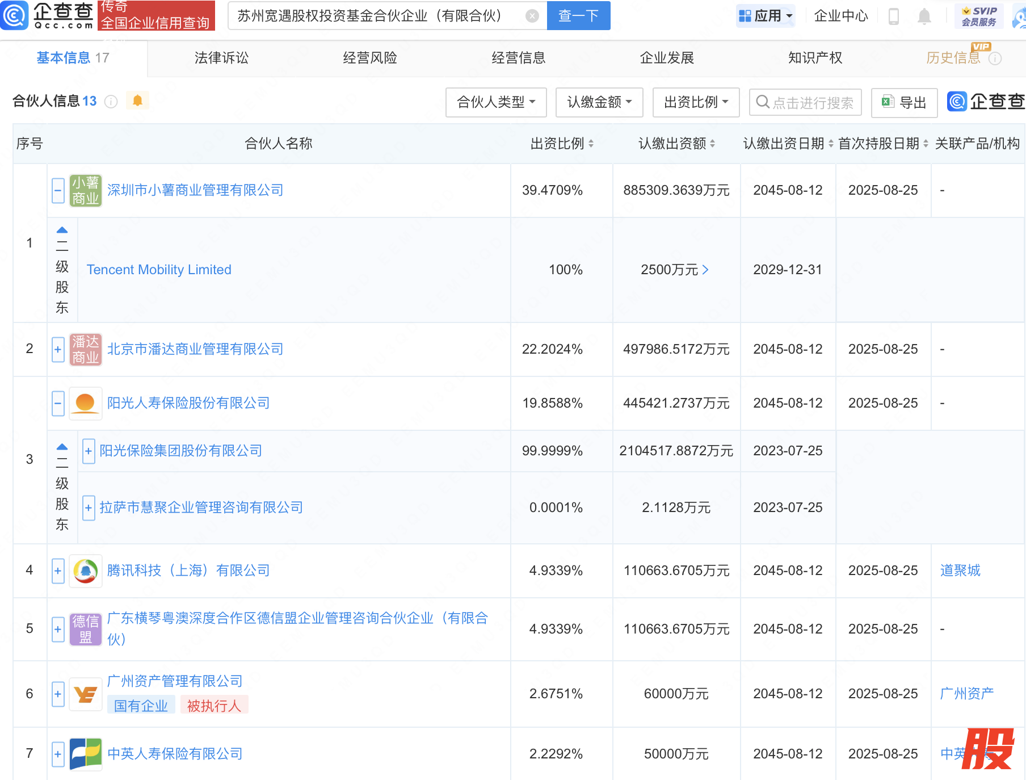This screenshot has height=780, width=1026.
Task: Click the info icon beside 合伙人信息
Action: pyautogui.click(x=111, y=102)
